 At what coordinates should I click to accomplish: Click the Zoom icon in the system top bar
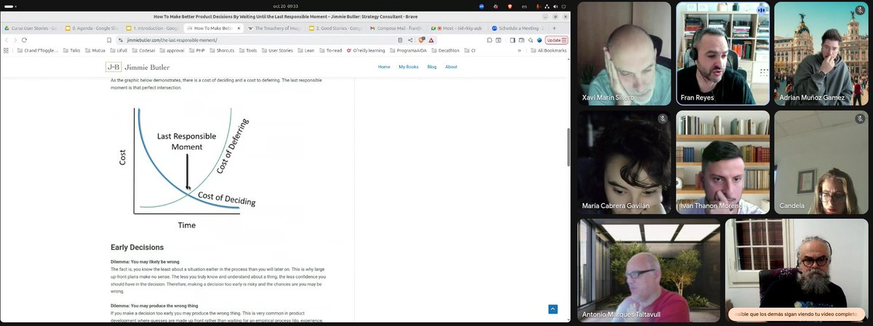[482, 7]
